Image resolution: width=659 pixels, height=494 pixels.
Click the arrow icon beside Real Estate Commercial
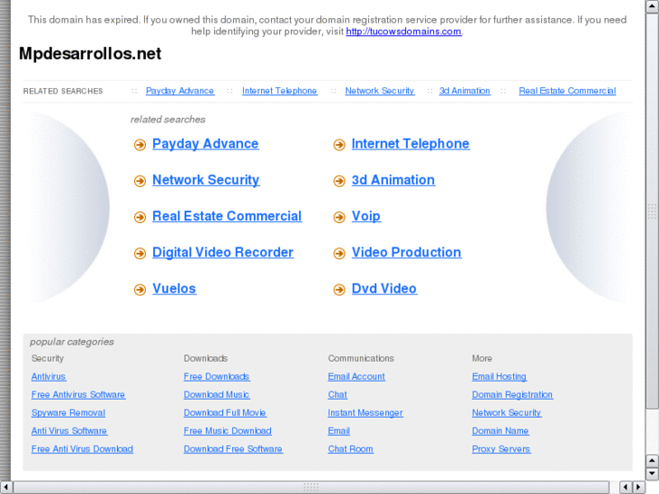tap(140, 218)
